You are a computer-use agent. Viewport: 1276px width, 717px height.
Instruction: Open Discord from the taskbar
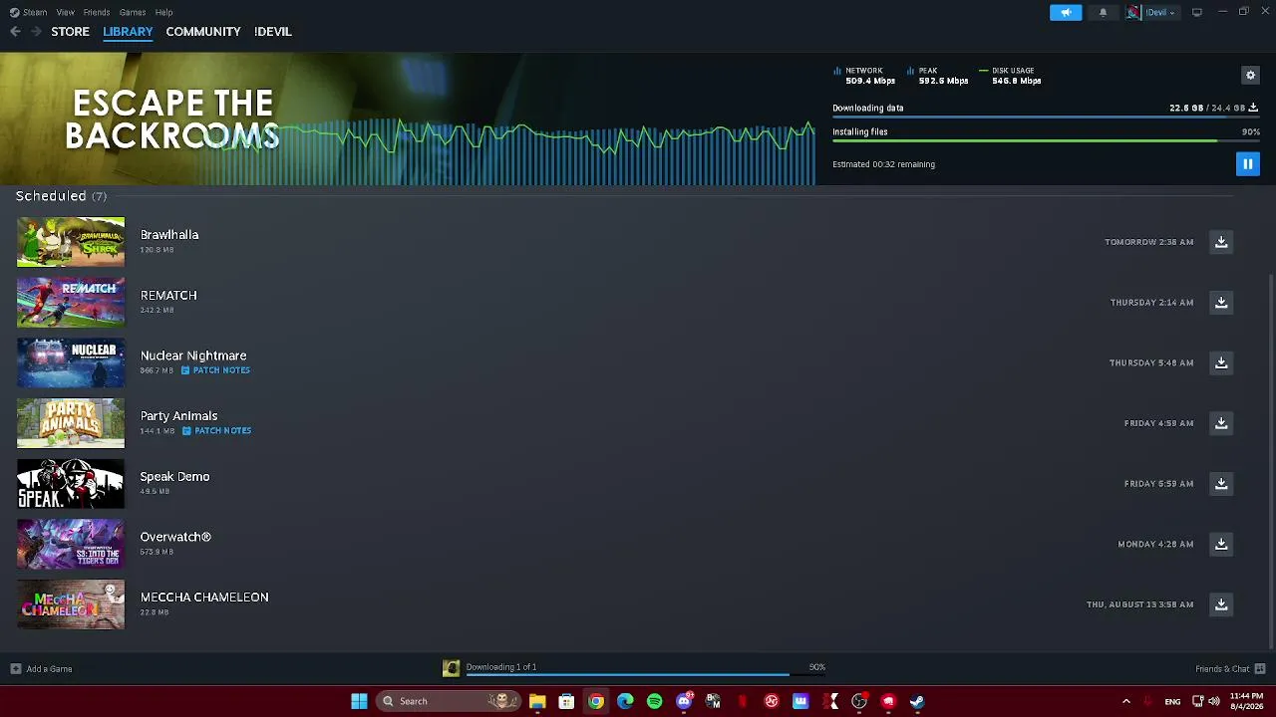point(684,701)
